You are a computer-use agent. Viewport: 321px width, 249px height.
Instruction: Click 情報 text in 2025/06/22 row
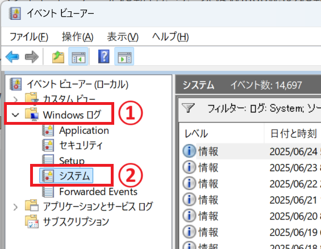(208, 184)
